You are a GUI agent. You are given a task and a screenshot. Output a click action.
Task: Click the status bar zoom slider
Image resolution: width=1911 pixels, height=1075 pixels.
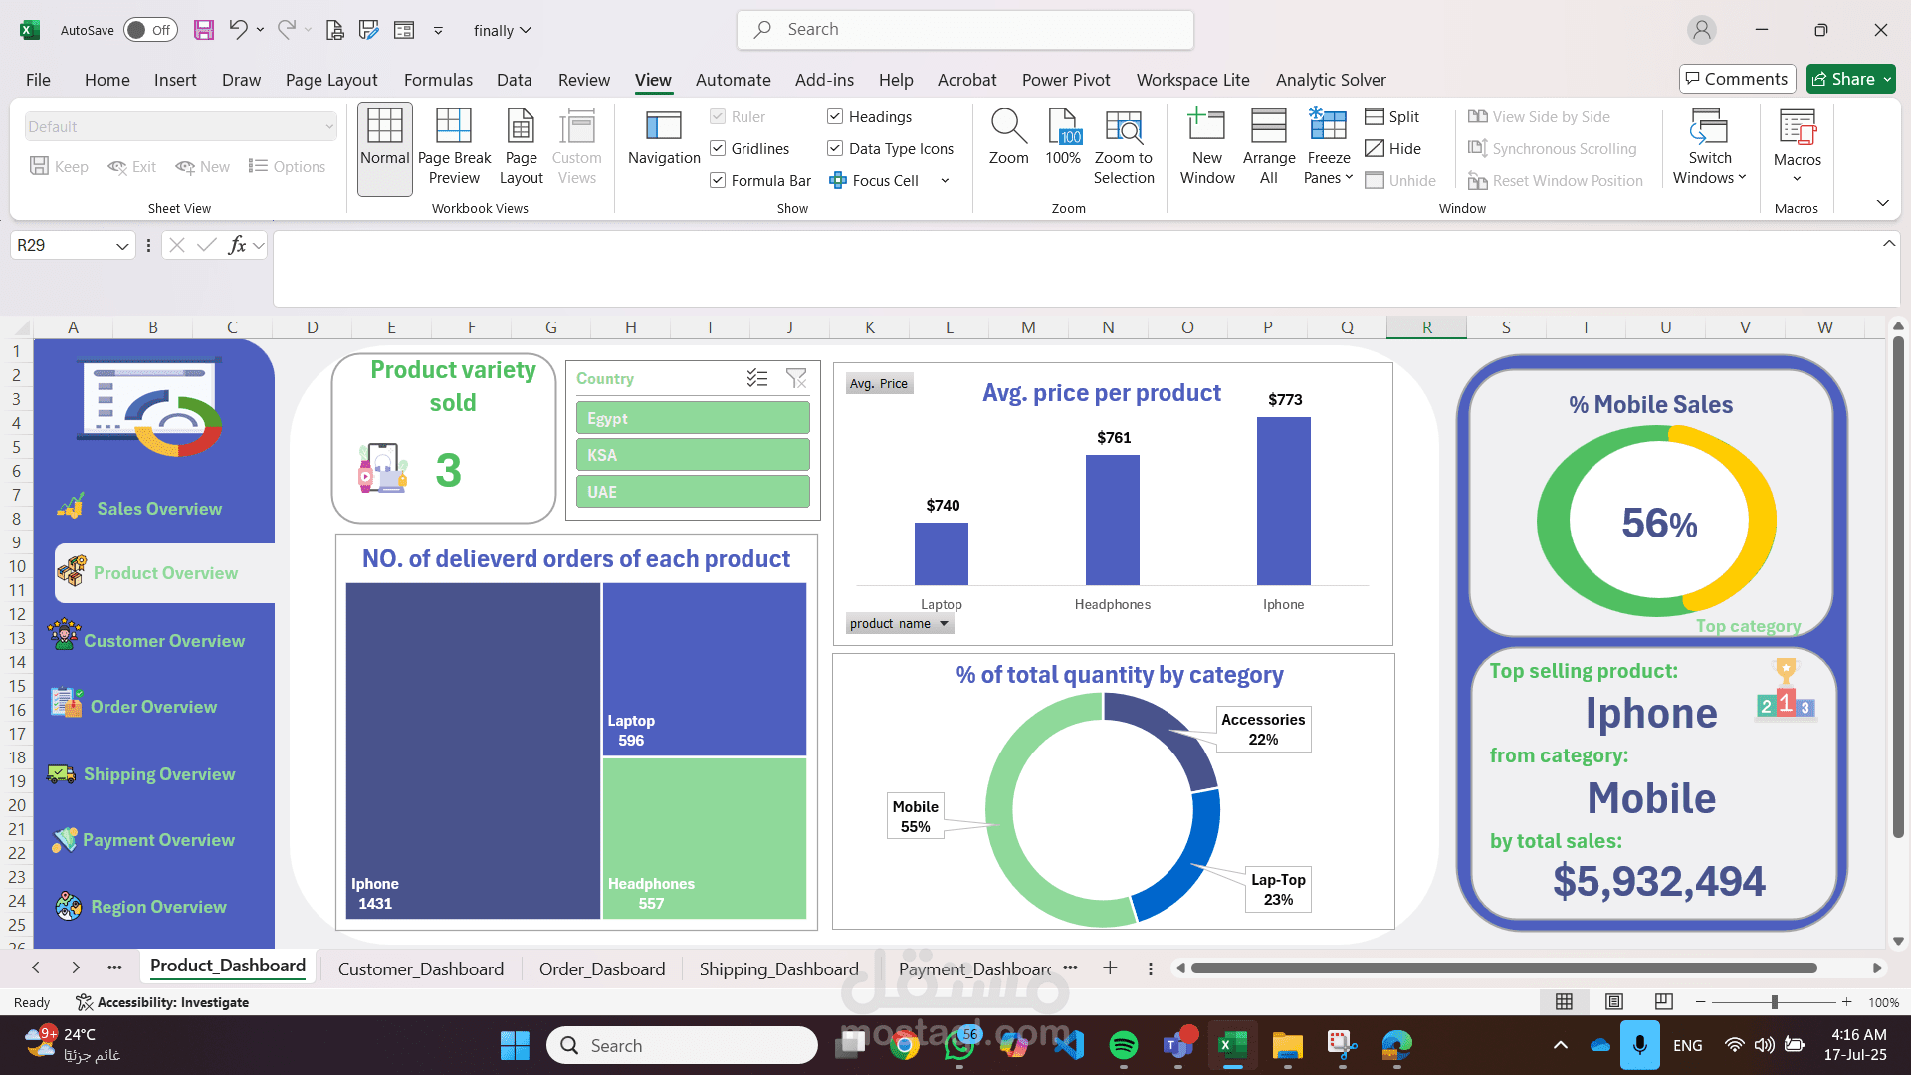[x=1774, y=1002]
